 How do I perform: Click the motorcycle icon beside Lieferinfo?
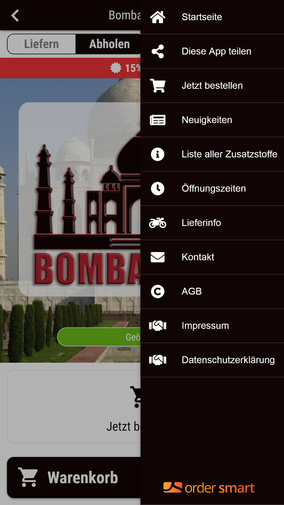click(157, 223)
